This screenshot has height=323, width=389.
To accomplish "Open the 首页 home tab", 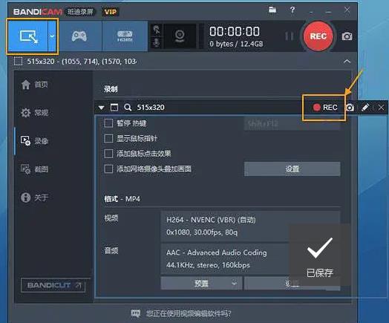I will pos(35,85).
